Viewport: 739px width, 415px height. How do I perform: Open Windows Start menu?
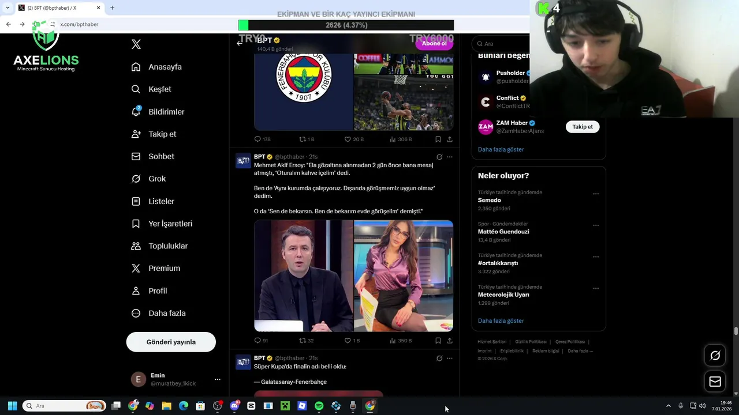(12, 406)
